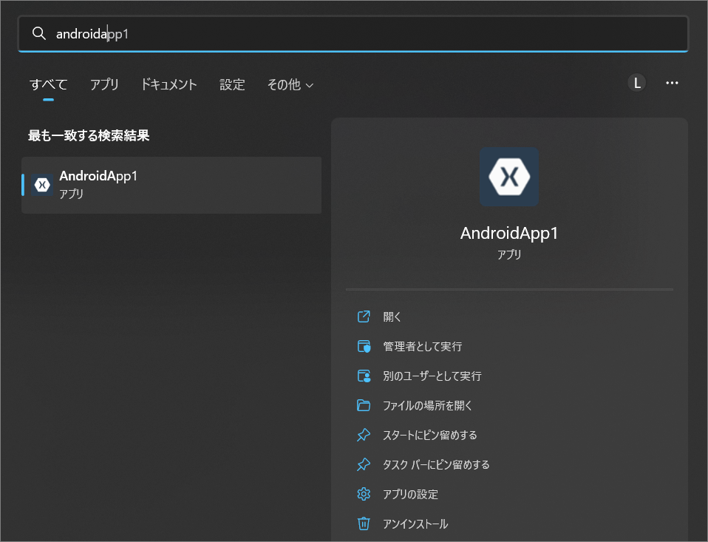The width and height of the screenshot is (708, 542).
Task: Click the アプリの設定 gear icon
Action: pyautogui.click(x=364, y=494)
